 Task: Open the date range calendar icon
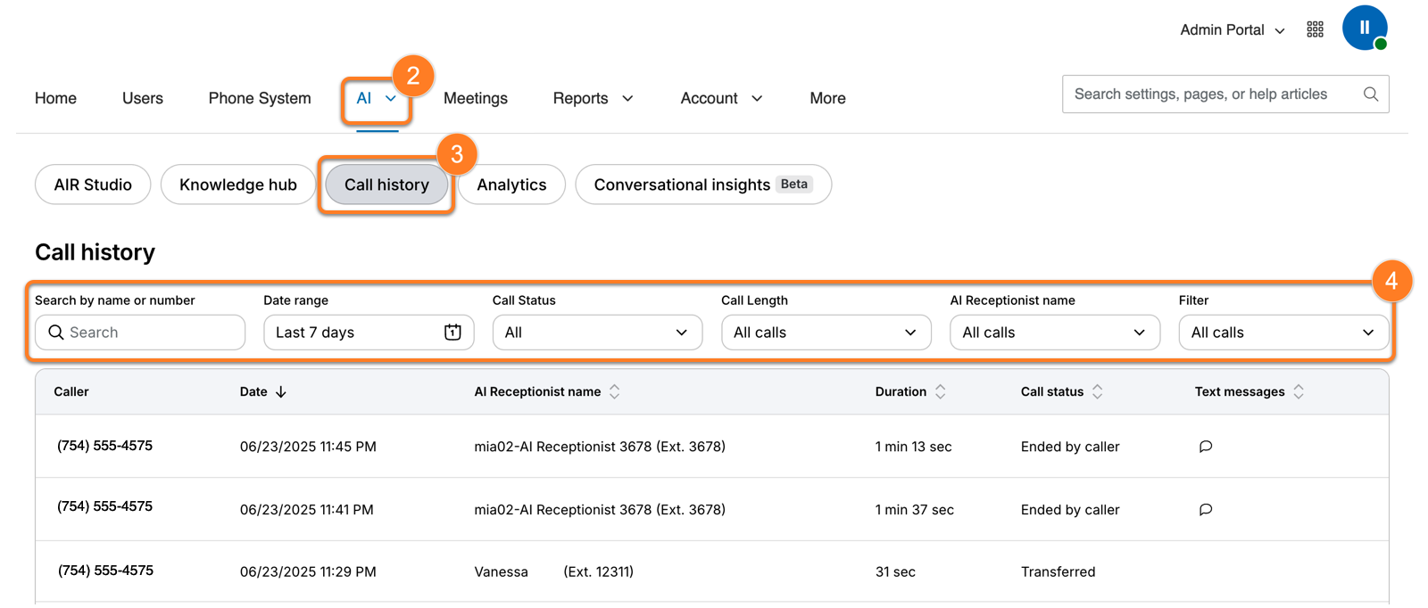point(452,333)
